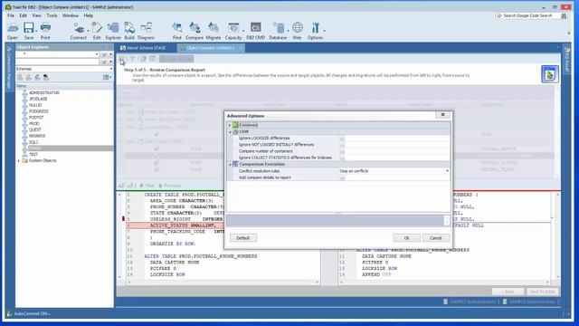This screenshot has width=579, height=326.
Task: Launch the Compare tool
Action: (x=195, y=30)
